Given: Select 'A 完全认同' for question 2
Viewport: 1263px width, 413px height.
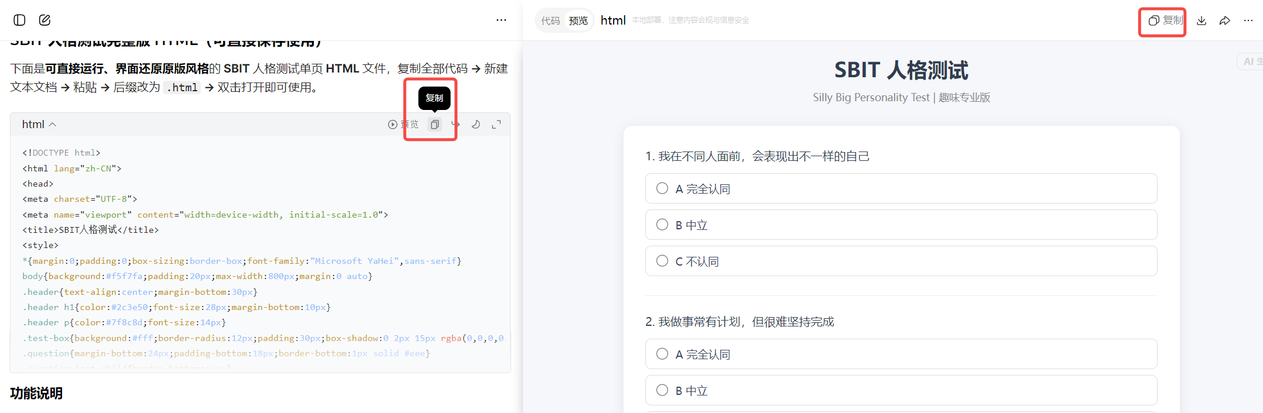Looking at the screenshot, I should [x=662, y=354].
